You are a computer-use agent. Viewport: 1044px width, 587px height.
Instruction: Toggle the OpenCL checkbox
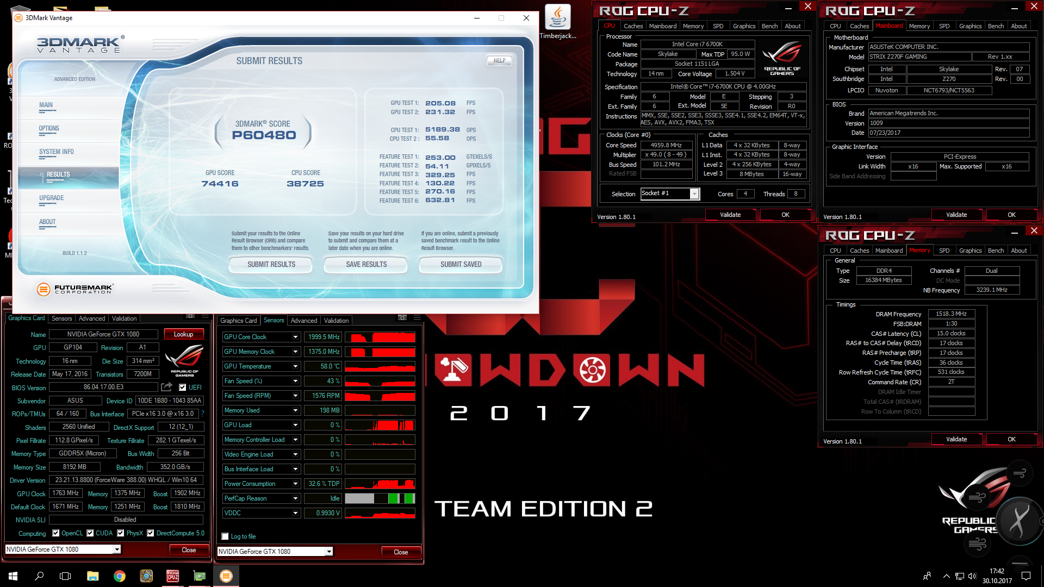[x=55, y=533]
